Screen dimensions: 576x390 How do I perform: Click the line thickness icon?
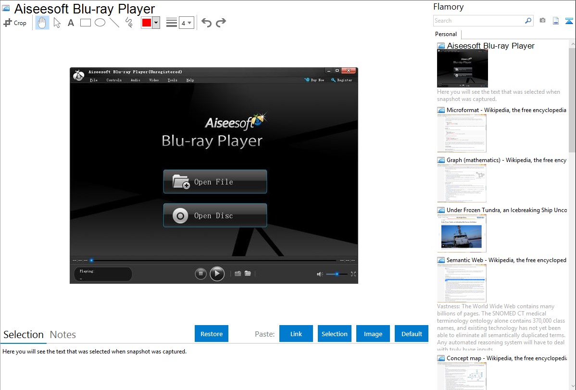(171, 23)
